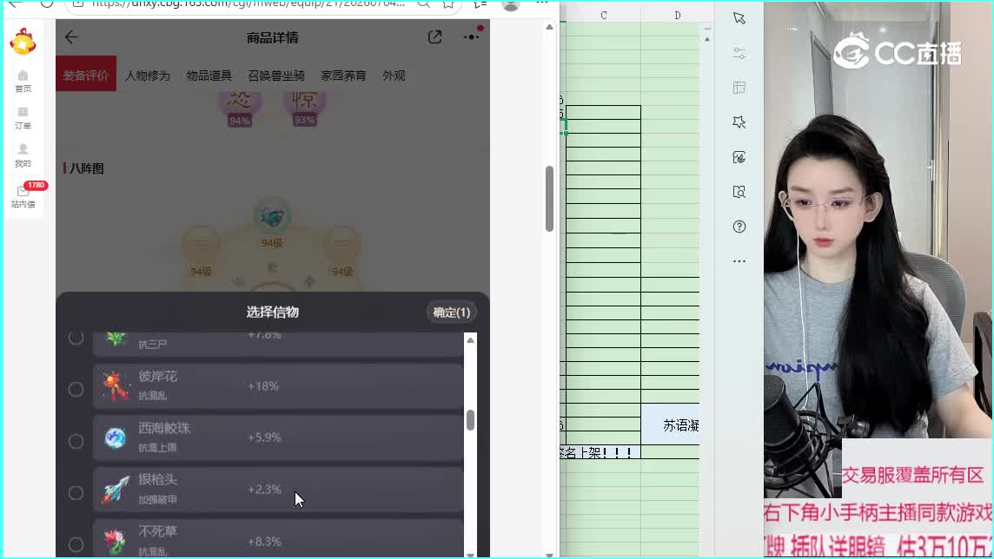Screen dimensions: 994x559
Task: Select the cursor pointer tool in spreadsheet side panel
Action: pyautogui.click(x=739, y=18)
